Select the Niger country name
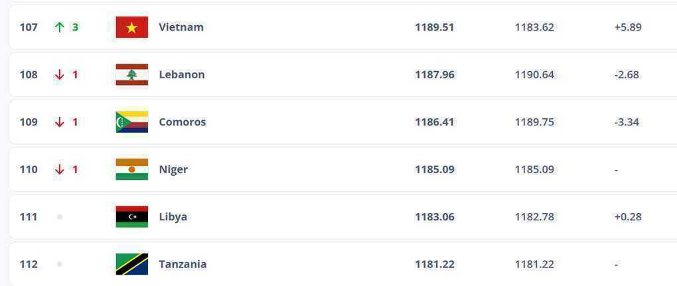This screenshot has width=677, height=286. point(173,170)
